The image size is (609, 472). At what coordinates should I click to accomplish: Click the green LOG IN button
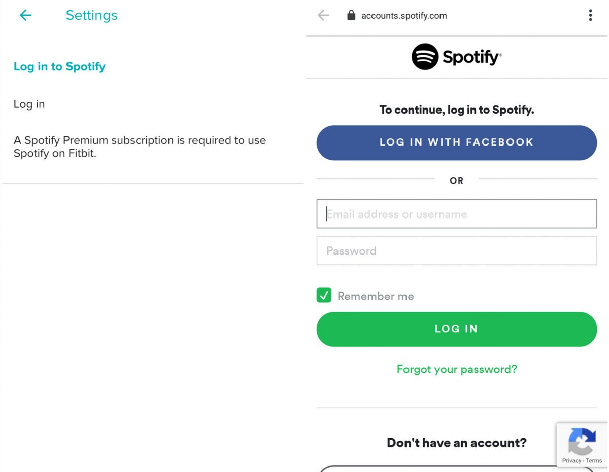[x=456, y=329]
